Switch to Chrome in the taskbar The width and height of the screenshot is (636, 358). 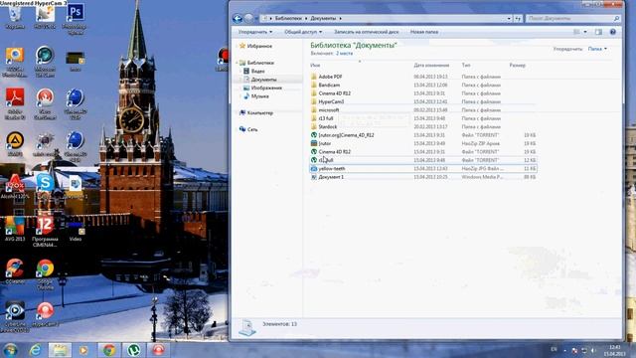click(108, 350)
